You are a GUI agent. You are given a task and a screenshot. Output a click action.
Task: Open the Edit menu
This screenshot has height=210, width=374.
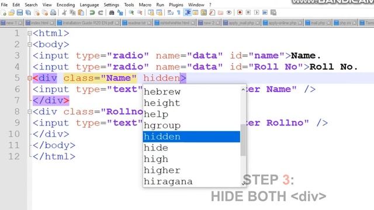click(16, 5)
